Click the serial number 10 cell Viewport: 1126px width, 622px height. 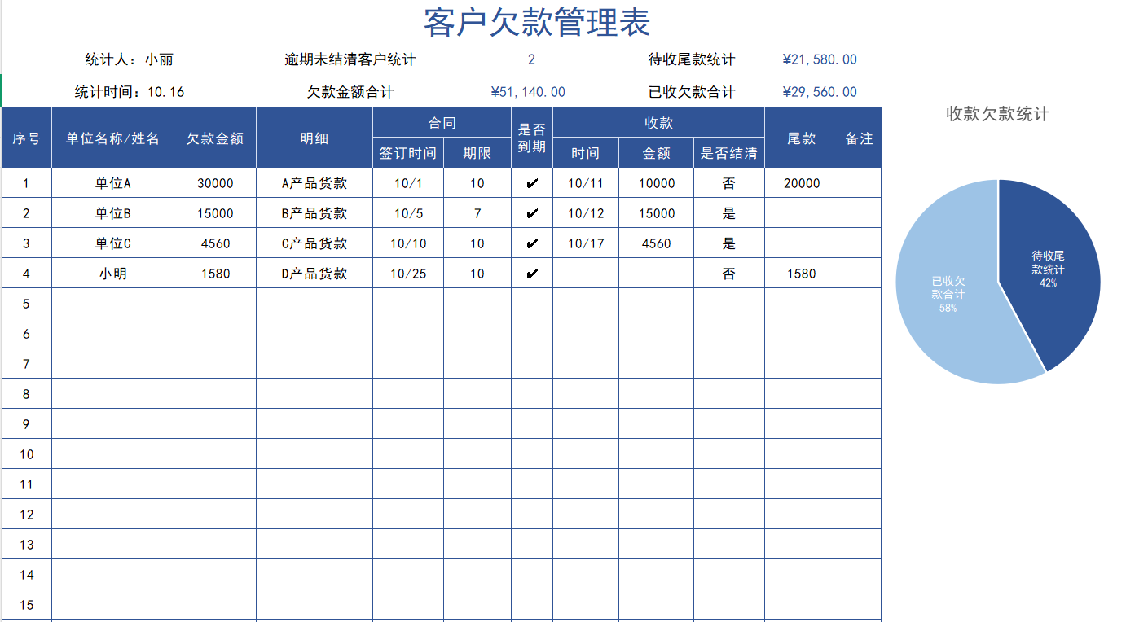pos(26,454)
